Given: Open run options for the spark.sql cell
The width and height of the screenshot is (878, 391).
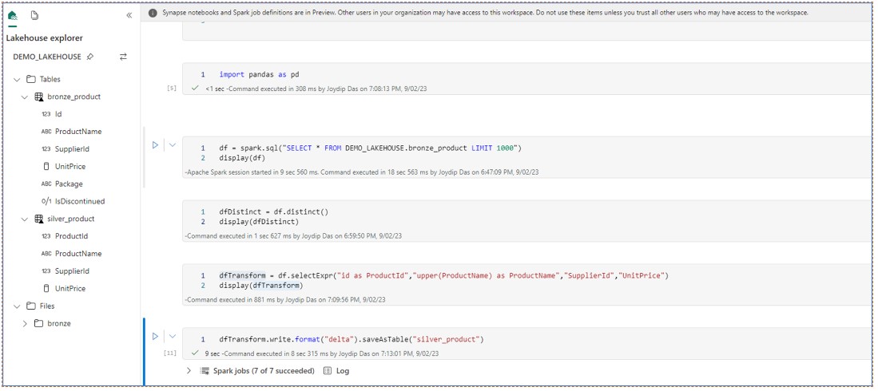Looking at the screenshot, I should click(173, 145).
